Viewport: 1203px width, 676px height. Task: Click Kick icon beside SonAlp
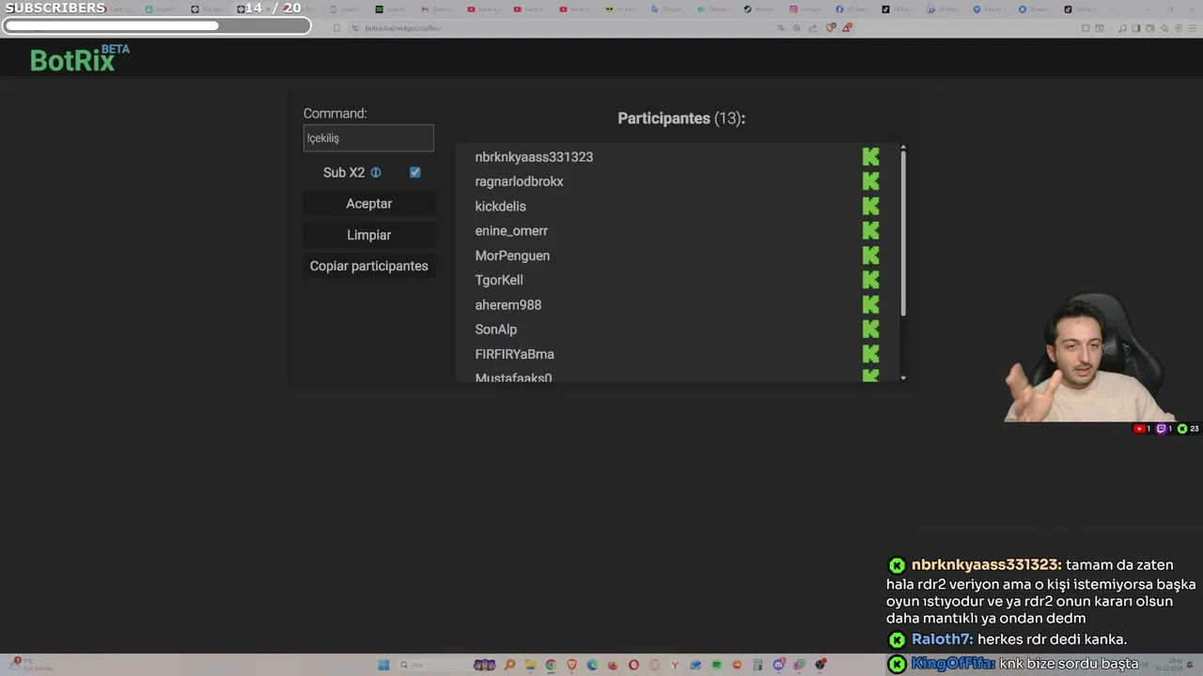(x=871, y=330)
